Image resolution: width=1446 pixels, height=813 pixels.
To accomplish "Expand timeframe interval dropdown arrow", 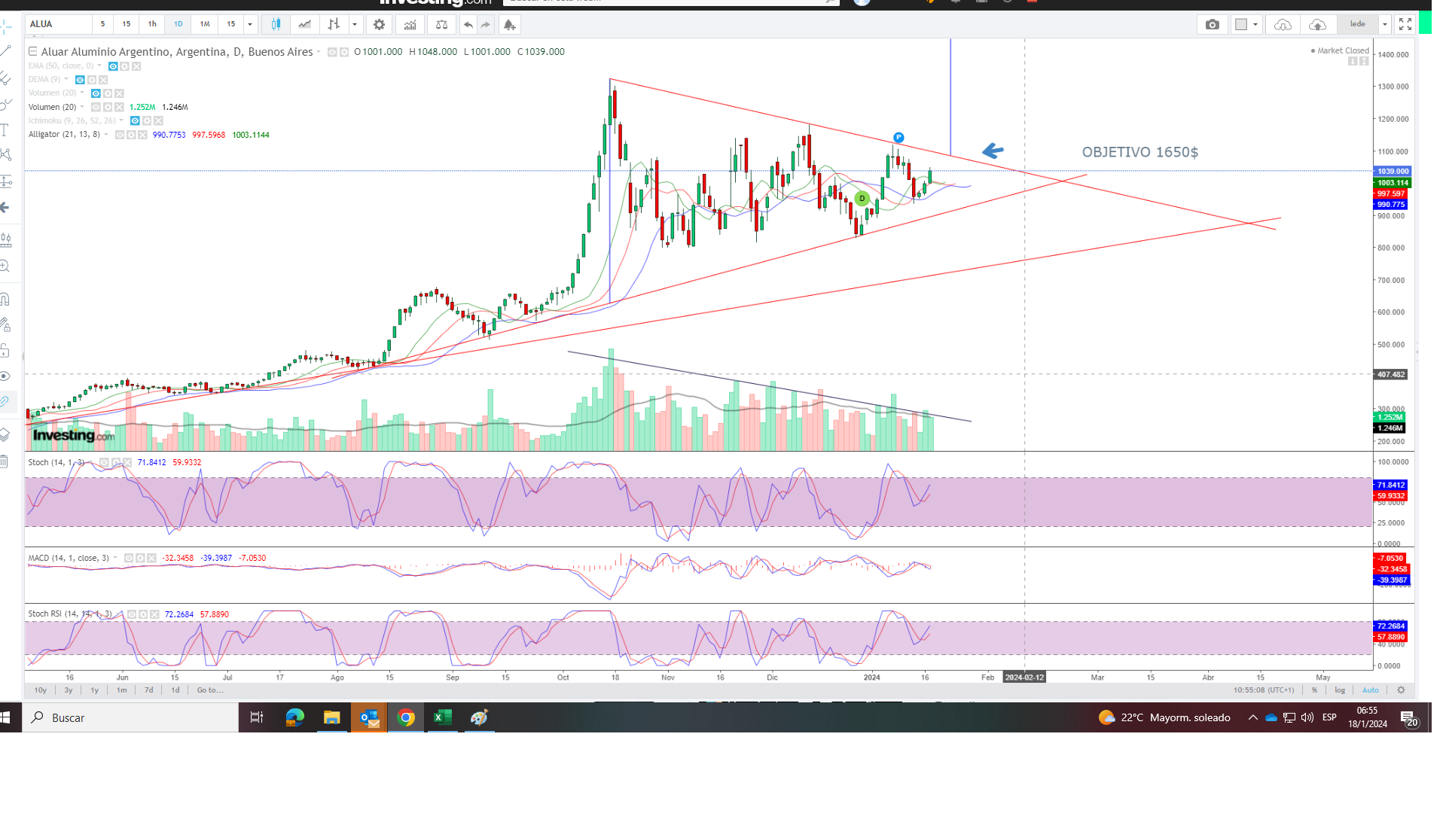I will click(x=250, y=25).
